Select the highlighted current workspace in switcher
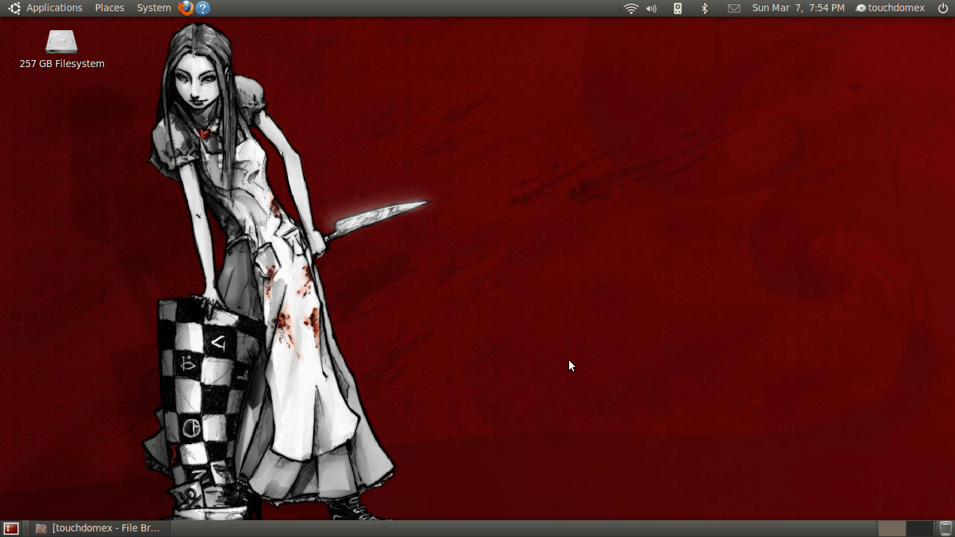Image resolution: width=955 pixels, height=537 pixels. tap(892, 529)
